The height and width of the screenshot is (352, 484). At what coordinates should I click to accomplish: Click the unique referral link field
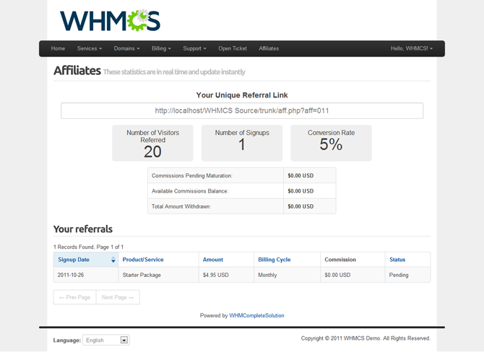[242, 110]
